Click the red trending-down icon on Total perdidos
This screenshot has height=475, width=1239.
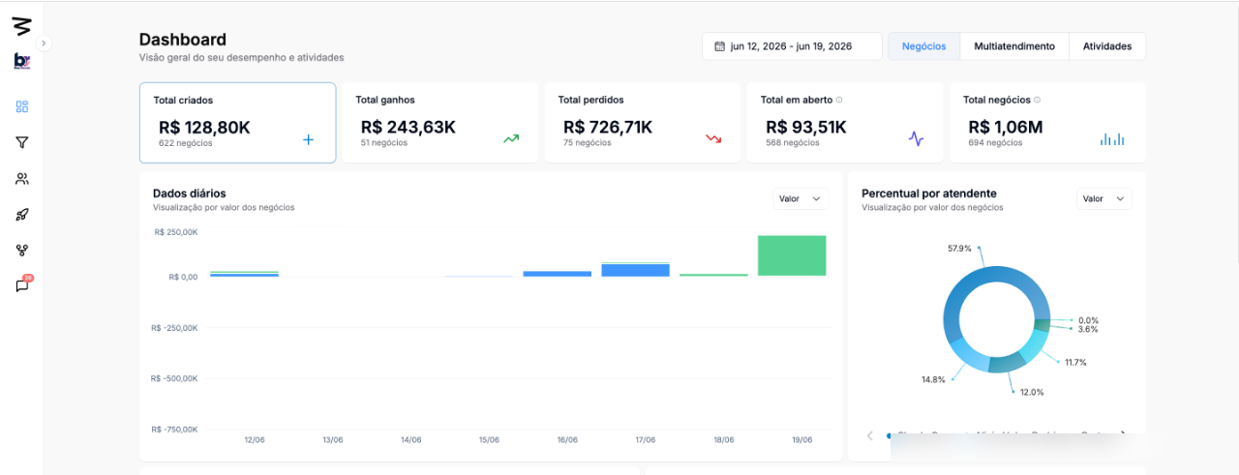pos(713,139)
